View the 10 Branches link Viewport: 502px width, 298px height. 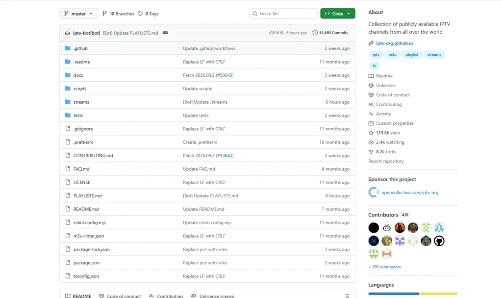point(118,14)
